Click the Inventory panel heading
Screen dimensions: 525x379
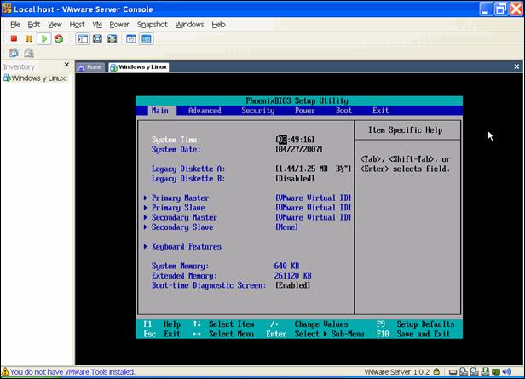click(19, 67)
